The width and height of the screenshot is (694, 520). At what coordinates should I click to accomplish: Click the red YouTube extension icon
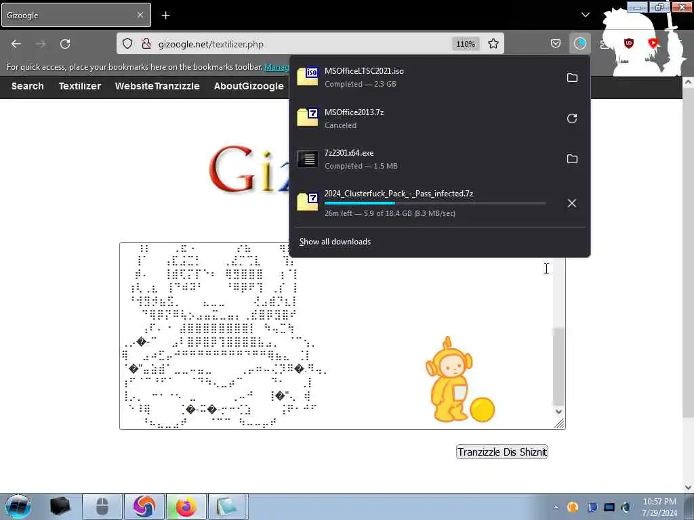tap(653, 43)
